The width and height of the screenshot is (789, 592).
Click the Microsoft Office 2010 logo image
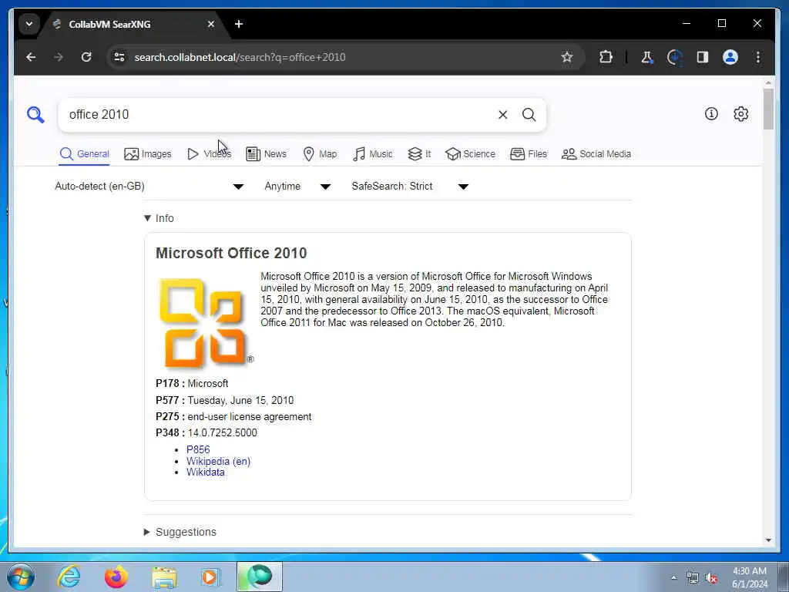pos(205,323)
